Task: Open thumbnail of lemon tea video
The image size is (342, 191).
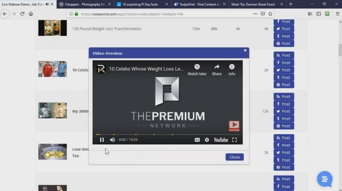Action: (x=53, y=152)
